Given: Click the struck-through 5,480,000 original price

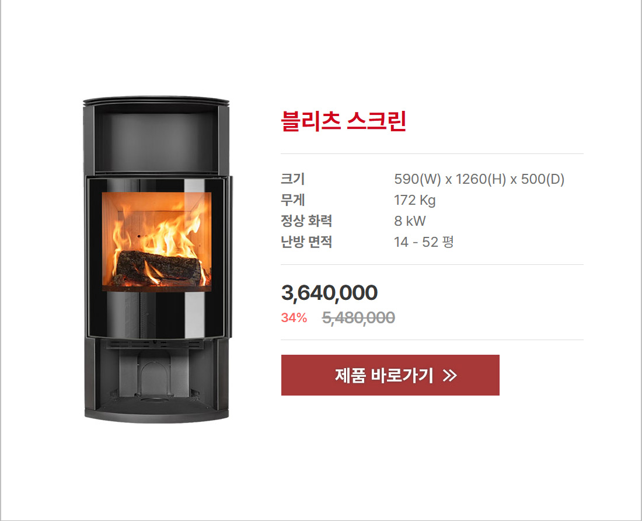Looking at the screenshot, I should 359,317.
